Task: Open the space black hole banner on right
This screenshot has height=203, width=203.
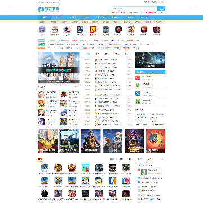Action: pos(150,60)
